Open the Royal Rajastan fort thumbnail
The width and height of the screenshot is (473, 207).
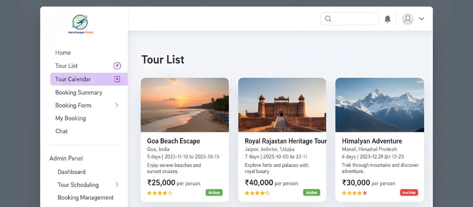(282, 105)
